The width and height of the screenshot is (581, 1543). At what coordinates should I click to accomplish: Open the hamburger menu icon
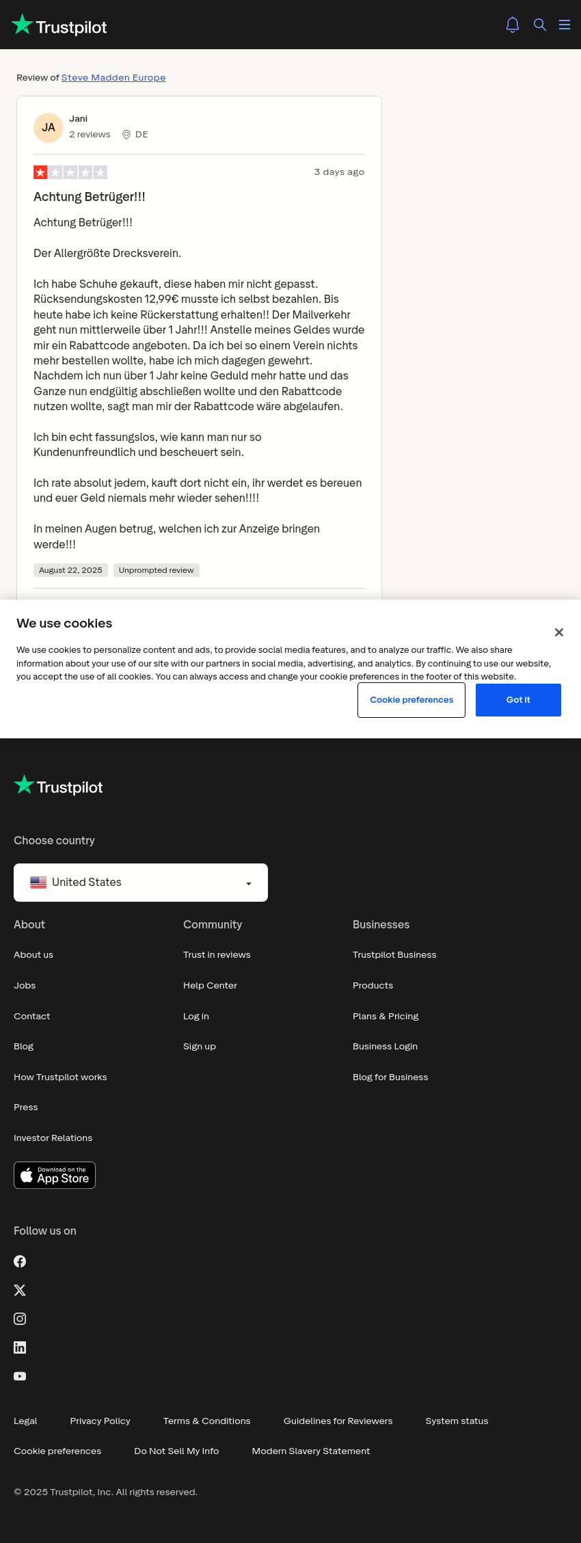point(565,25)
